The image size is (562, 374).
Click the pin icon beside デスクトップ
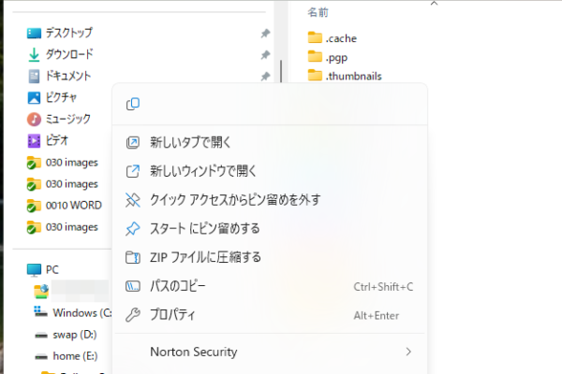coord(265,33)
